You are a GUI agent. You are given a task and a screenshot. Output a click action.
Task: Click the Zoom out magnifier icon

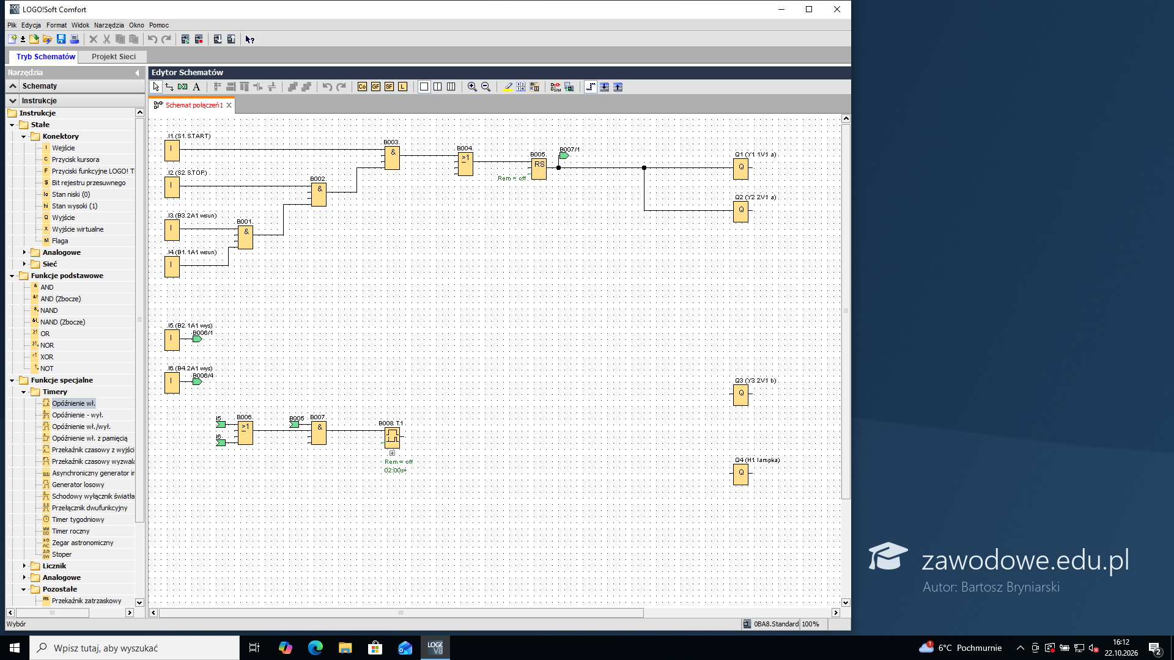pyautogui.click(x=485, y=87)
